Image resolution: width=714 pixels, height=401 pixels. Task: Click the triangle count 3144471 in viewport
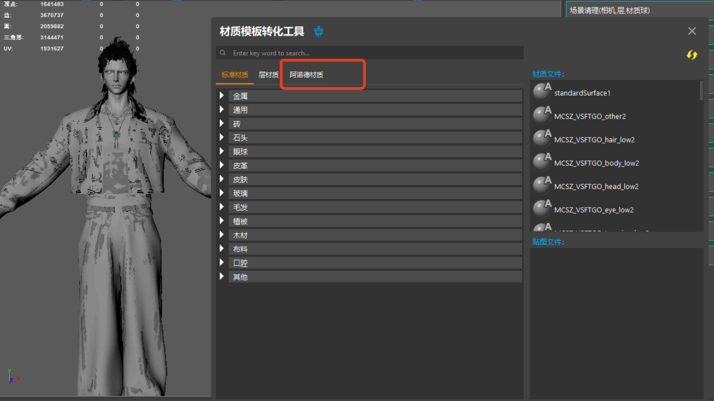point(52,37)
